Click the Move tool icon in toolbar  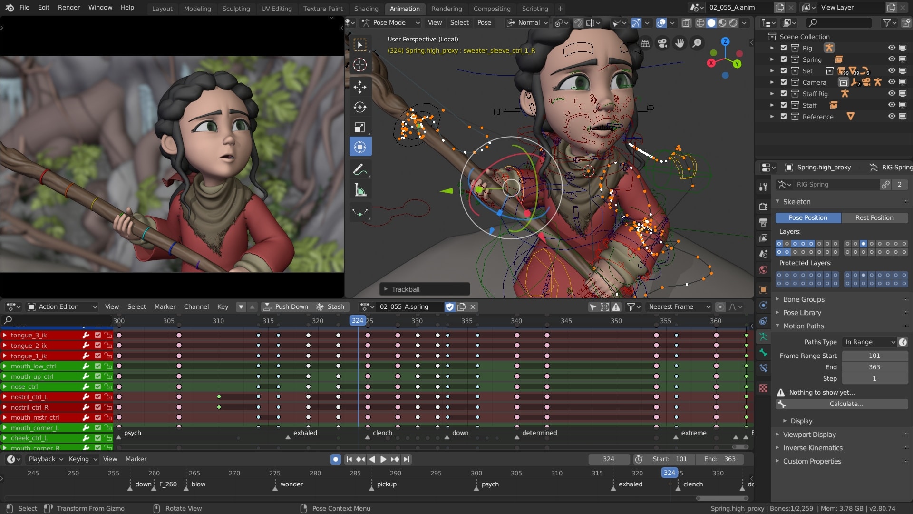(360, 86)
